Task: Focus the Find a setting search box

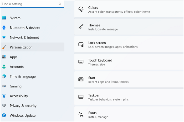Action: click(29, 4)
